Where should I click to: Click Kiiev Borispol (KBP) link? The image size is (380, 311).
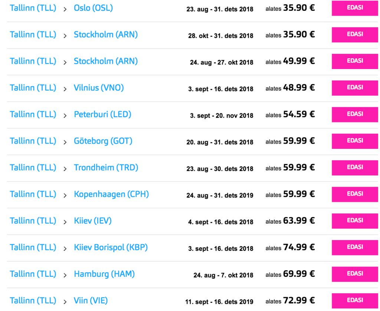pyautogui.click(x=111, y=247)
